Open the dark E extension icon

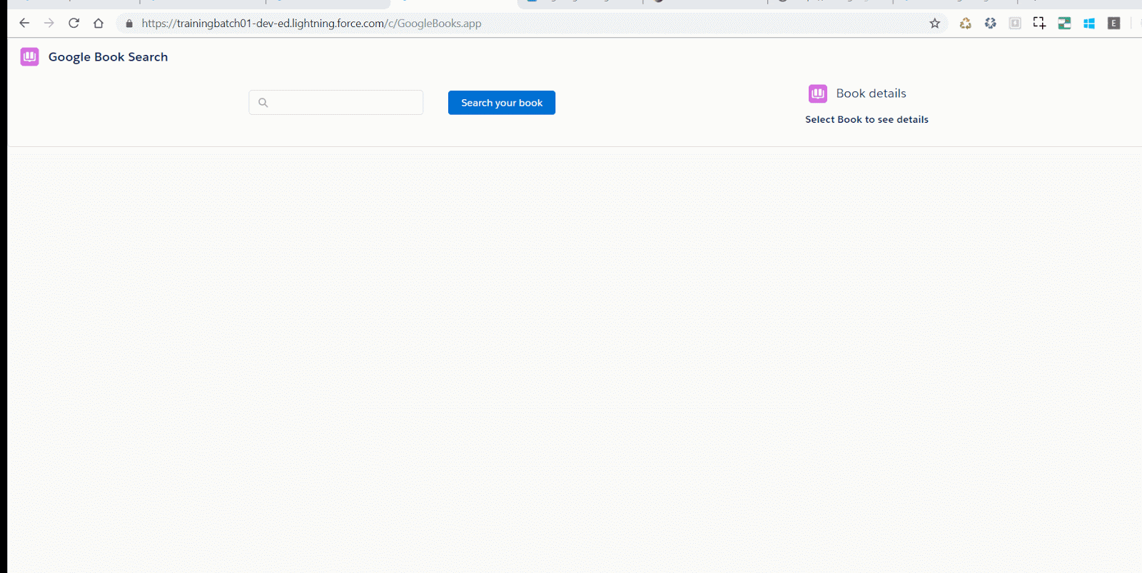(1113, 24)
